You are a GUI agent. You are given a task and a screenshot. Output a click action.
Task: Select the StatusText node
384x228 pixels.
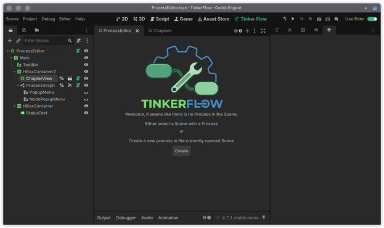pos(36,113)
